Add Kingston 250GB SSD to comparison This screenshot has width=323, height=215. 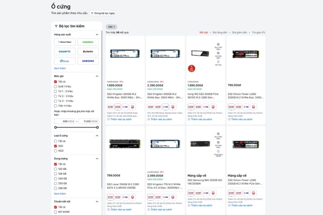tap(119, 119)
